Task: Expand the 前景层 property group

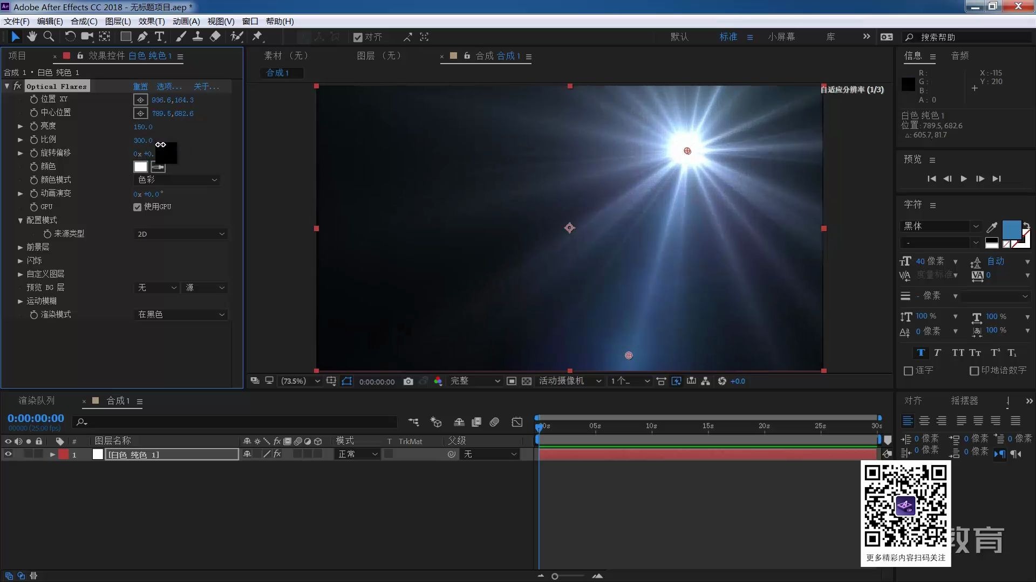Action: pos(21,247)
